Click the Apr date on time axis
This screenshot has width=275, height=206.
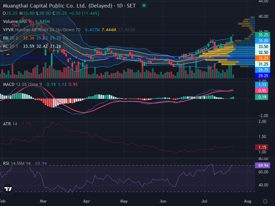[x=87, y=201]
